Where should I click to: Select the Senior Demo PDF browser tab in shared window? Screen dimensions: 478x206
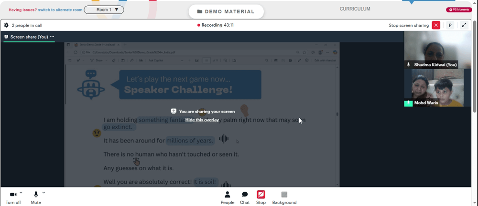point(97,45)
